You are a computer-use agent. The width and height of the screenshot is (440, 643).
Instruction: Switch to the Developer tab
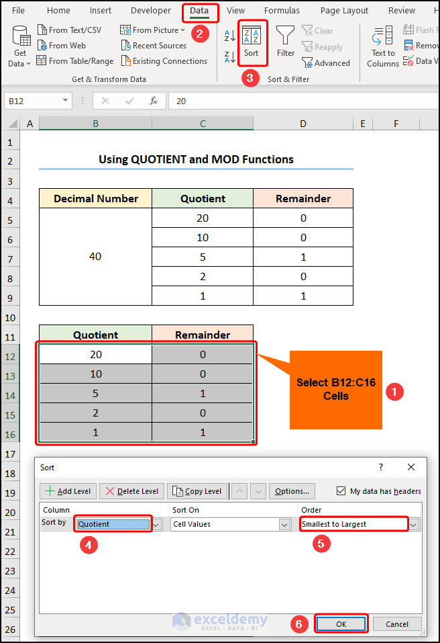[151, 11]
